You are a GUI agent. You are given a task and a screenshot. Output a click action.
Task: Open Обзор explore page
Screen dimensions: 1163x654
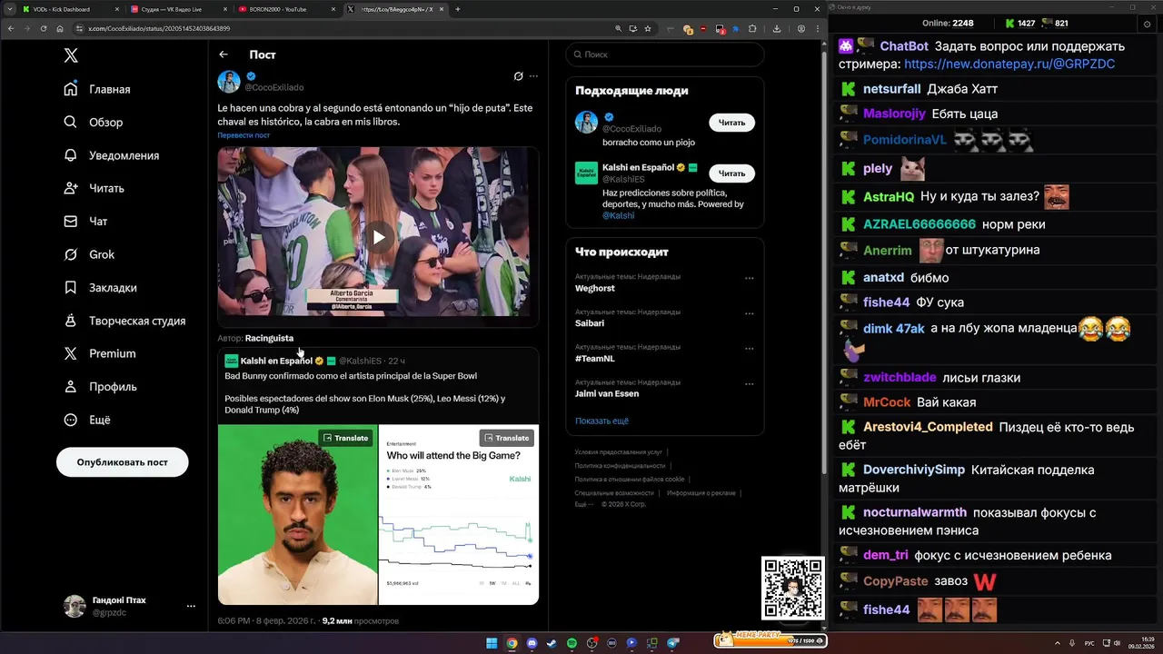point(93,122)
